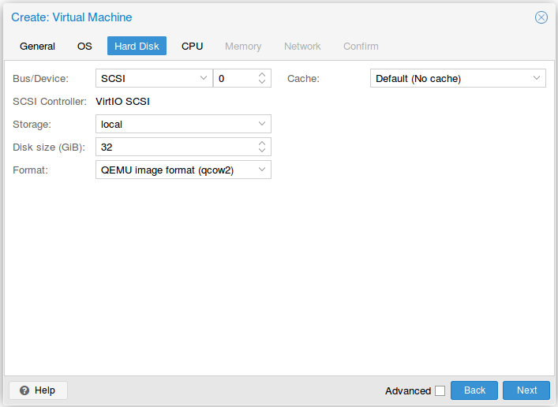Increase the device number with up arrow
558x407 pixels.
pyautogui.click(x=262, y=75)
